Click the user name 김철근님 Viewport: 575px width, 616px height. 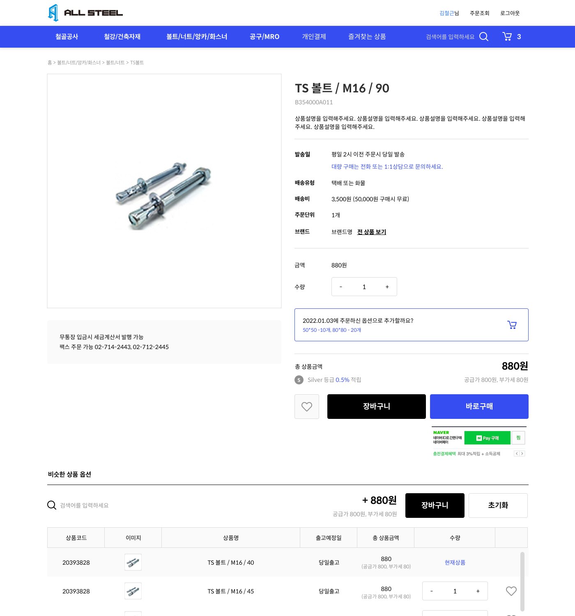pyautogui.click(x=449, y=13)
